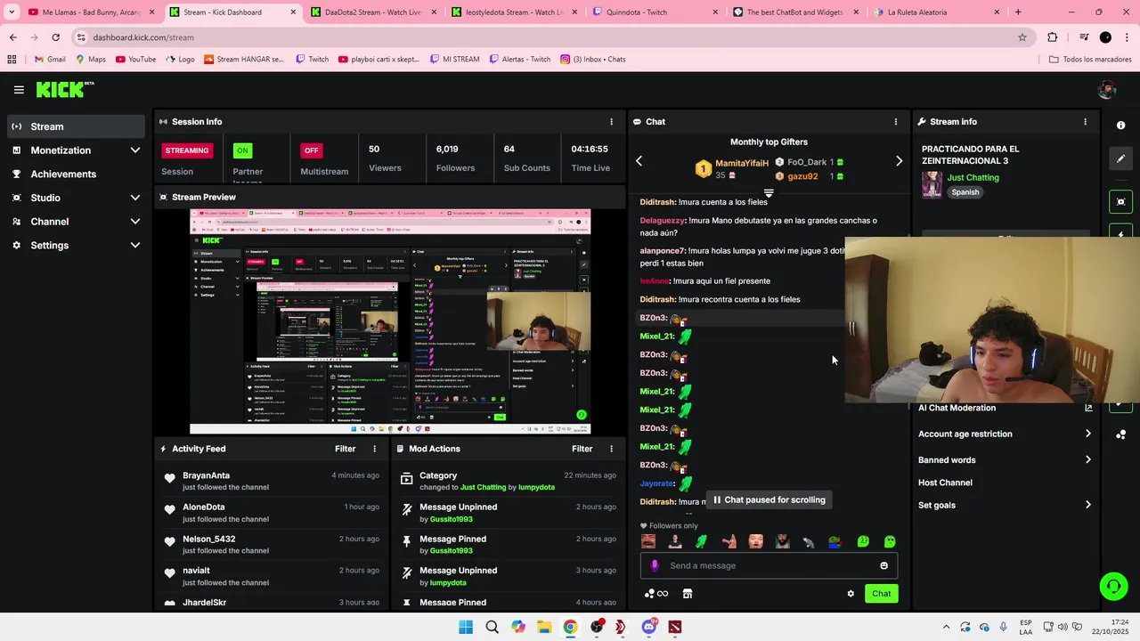Open Banned words settings
Viewport: 1140px width, 641px height.
(x=1005, y=460)
